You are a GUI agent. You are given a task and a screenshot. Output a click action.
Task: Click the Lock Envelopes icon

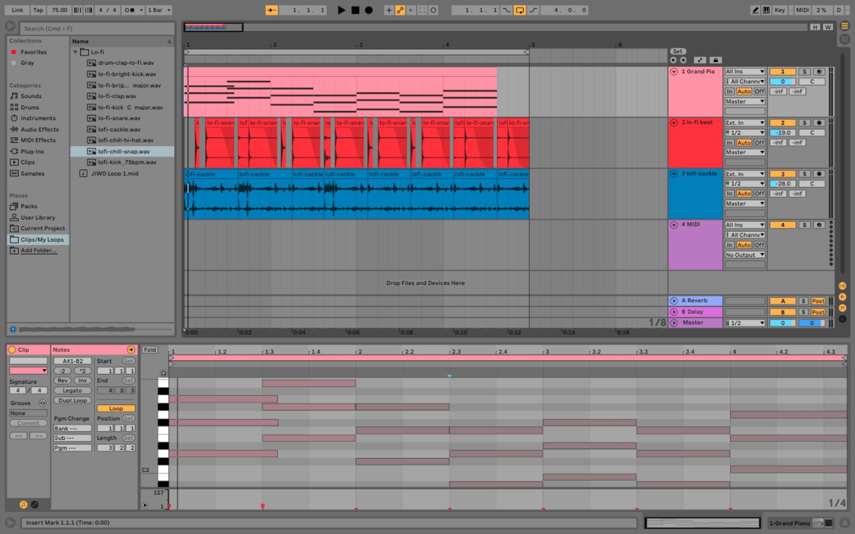pyautogui.click(x=715, y=60)
